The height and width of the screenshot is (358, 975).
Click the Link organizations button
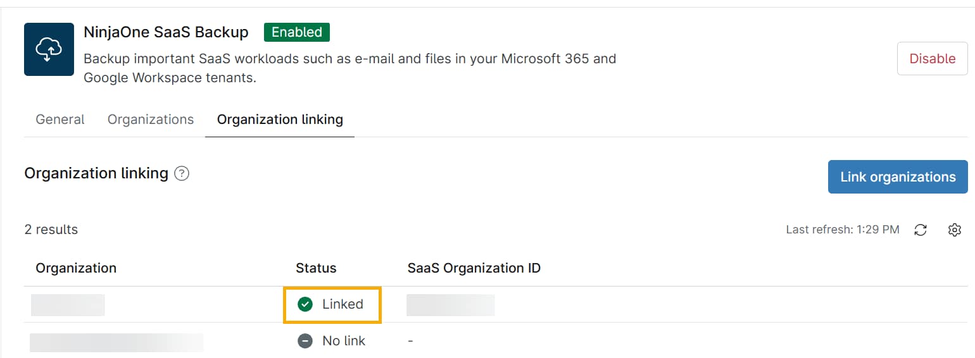pos(898,177)
